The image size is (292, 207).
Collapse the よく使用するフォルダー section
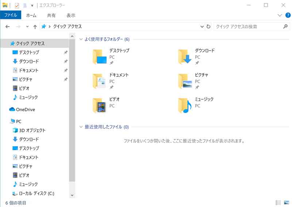tap(81, 39)
